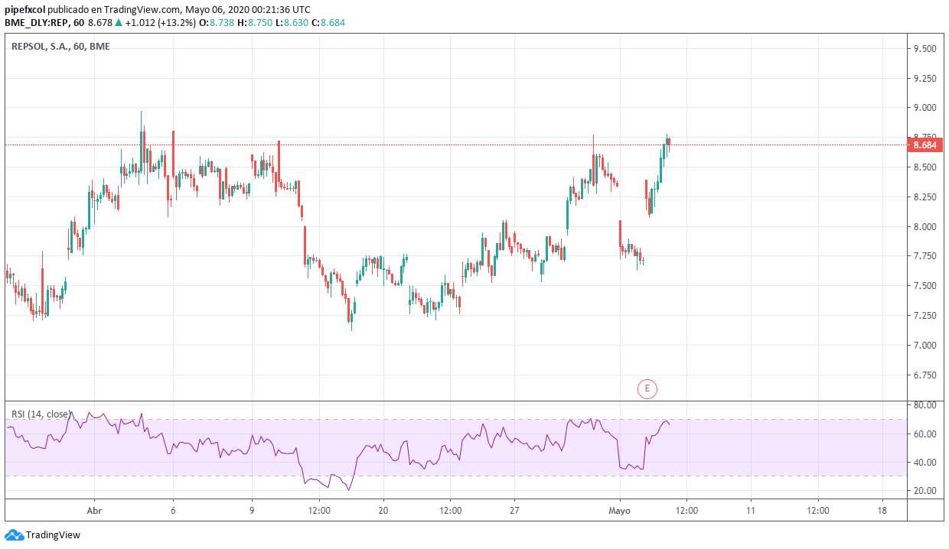Click the 7.750 price axis label
This screenshot has height=549, width=949.
(925, 256)
